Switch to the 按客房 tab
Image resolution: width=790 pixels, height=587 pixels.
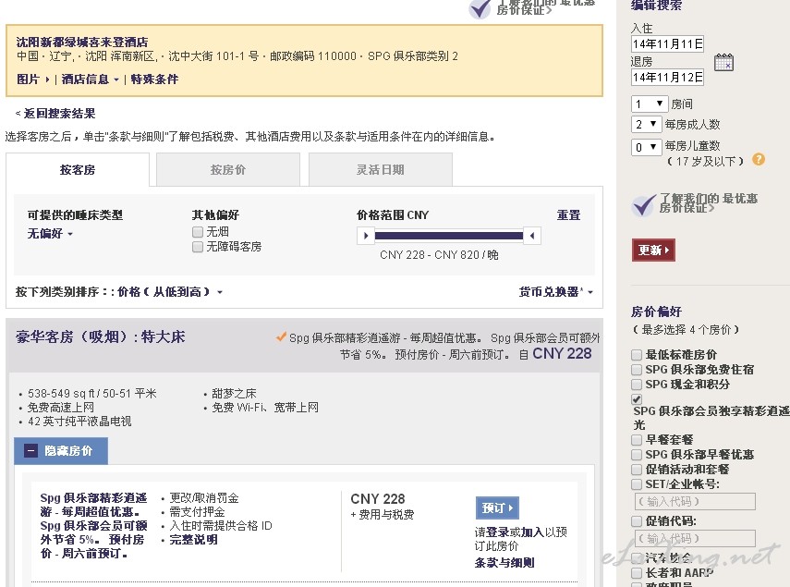78,170
